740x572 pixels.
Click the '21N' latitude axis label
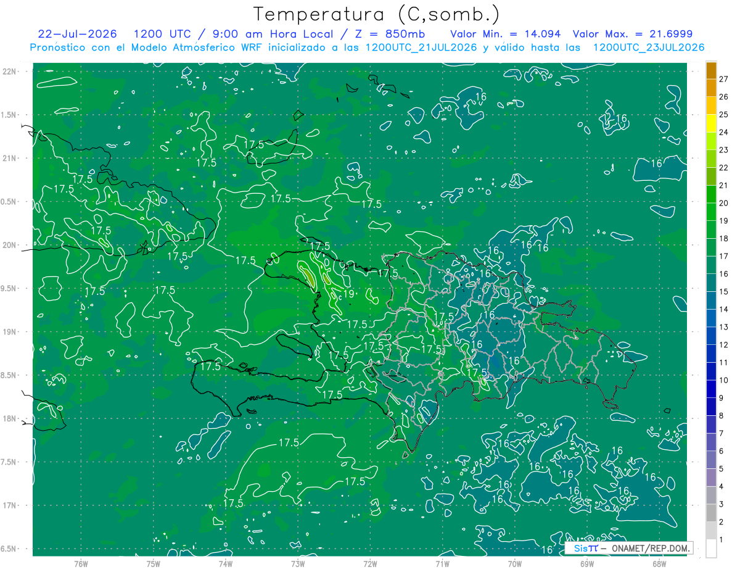point(9,158)
